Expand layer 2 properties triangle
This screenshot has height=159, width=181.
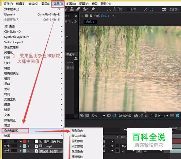click(21, 146)
